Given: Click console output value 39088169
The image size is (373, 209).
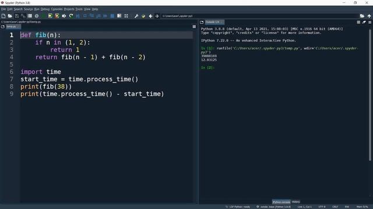Looking at the screenshot, I should click(x=209, y=56).
